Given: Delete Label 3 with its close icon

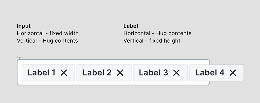Looking at the screenshot, I should [x=176, y=73].
